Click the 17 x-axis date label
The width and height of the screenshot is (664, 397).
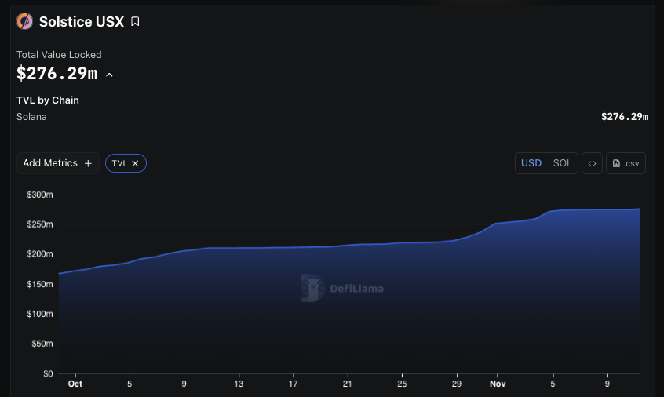[x=293, y=384]
